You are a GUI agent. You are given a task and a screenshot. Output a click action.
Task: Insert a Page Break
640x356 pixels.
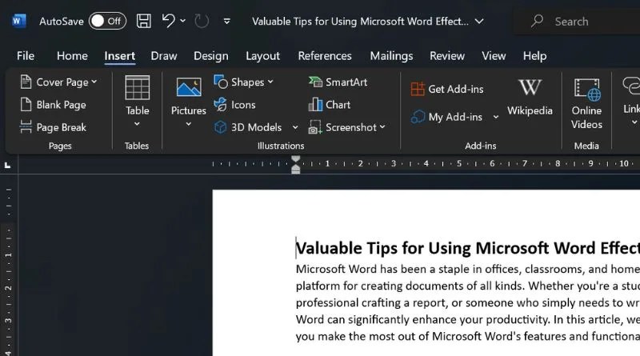pyautogui.click(x=54, y=127)
